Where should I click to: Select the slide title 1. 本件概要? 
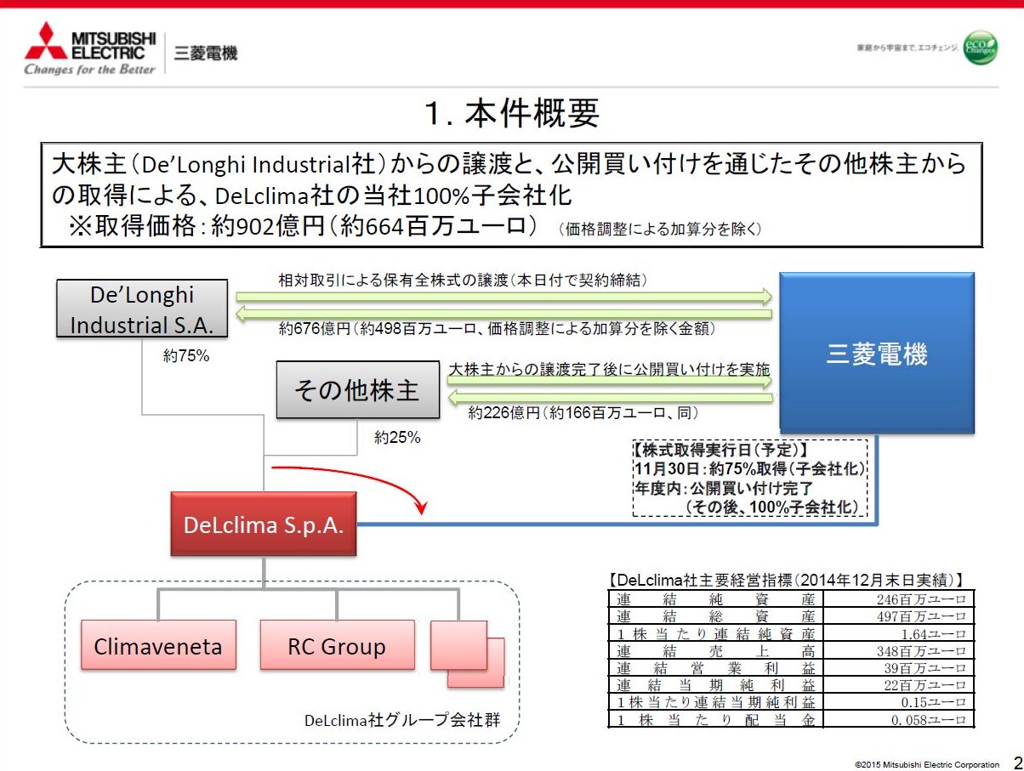point(512,113)
